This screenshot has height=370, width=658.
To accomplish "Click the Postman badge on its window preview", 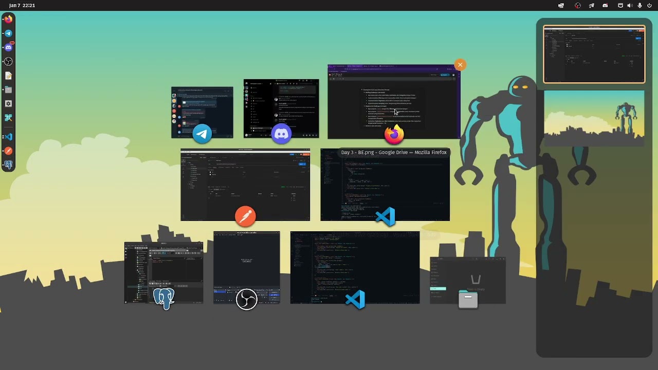I will click(245, 216).
